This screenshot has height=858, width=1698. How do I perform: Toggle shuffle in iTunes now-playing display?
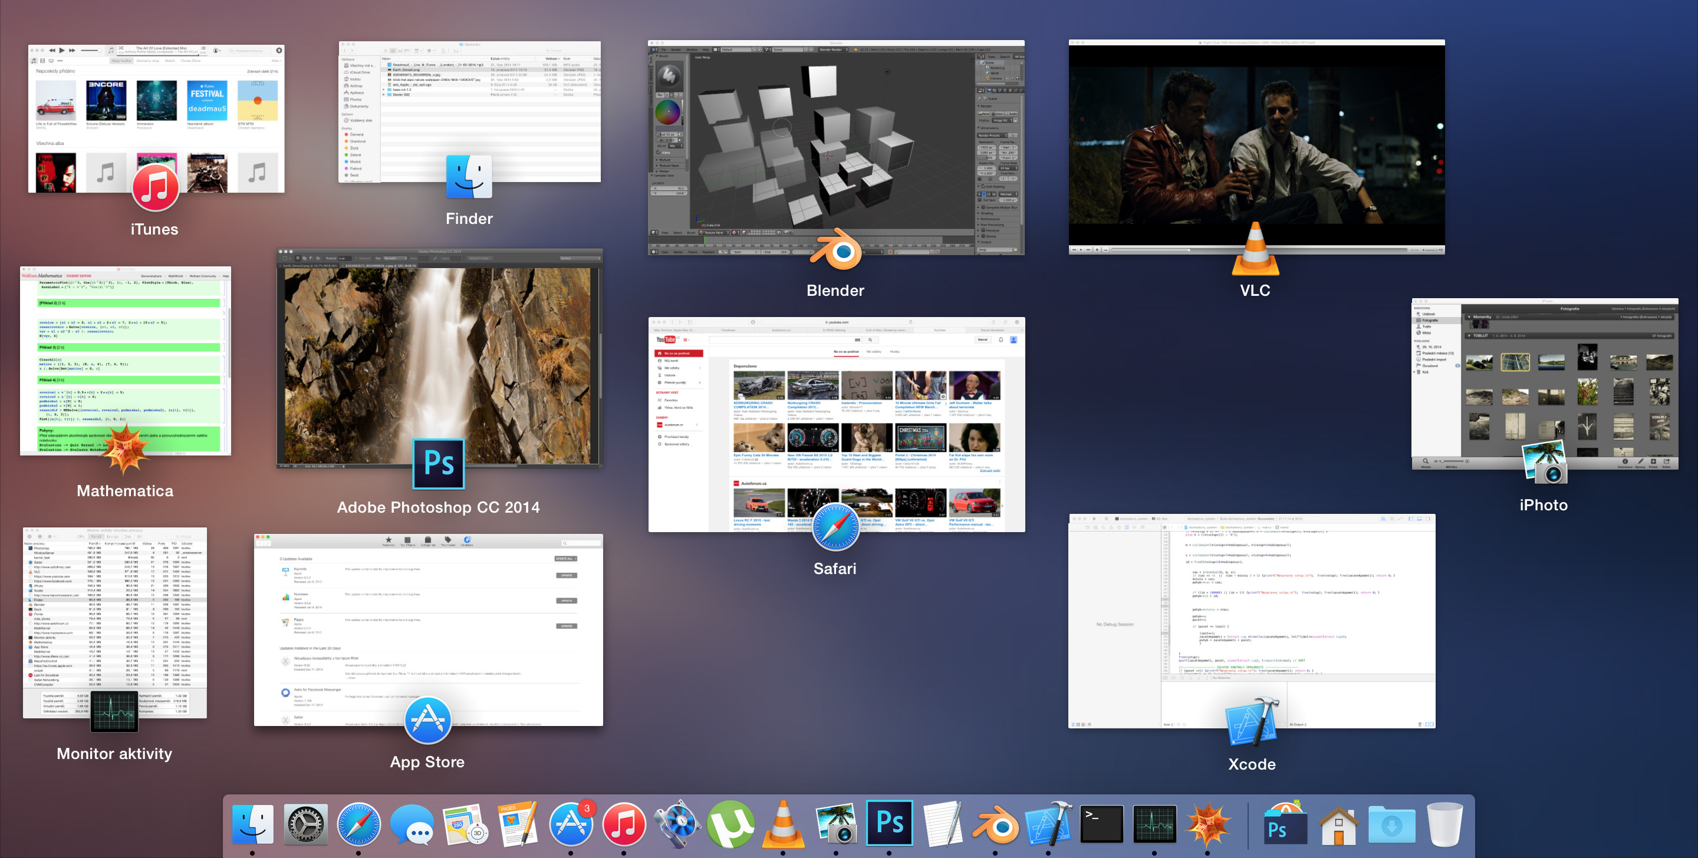click(121, 48)
